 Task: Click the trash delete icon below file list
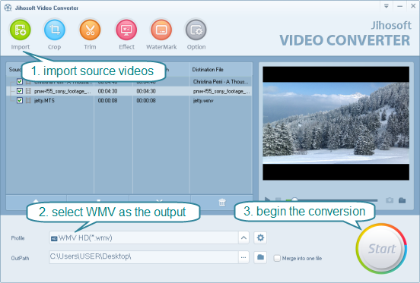click(222, 202)
